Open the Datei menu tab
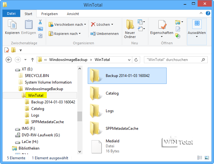This screenshot has width=214, height=164. point(11,14)
